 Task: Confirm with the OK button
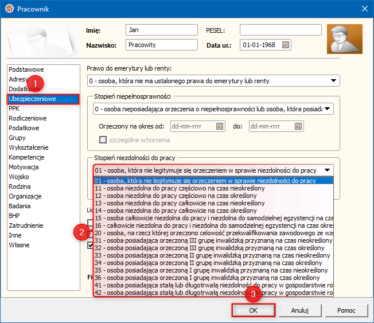click(x=253, y=310)
